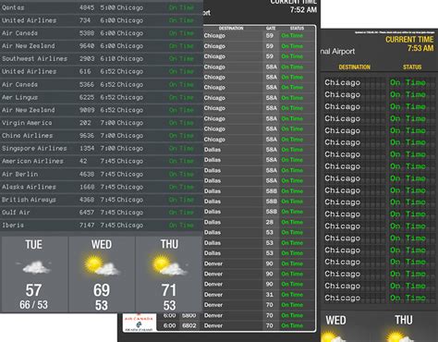Screen dimensions: 438x342
Task: Click the STATUS header on right board
Action: (x=412, y=67)
